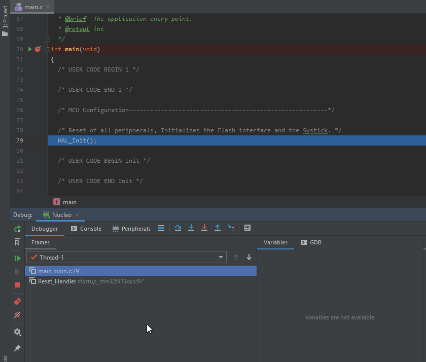Open the Peripherals tab
This screenshot has height=362, width=426.
click(131, 229)
